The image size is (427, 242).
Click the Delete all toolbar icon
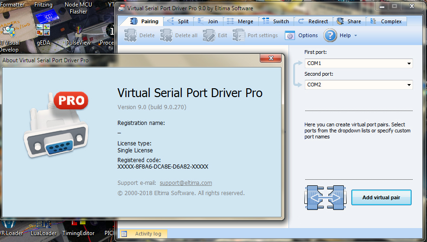(166, 35)
